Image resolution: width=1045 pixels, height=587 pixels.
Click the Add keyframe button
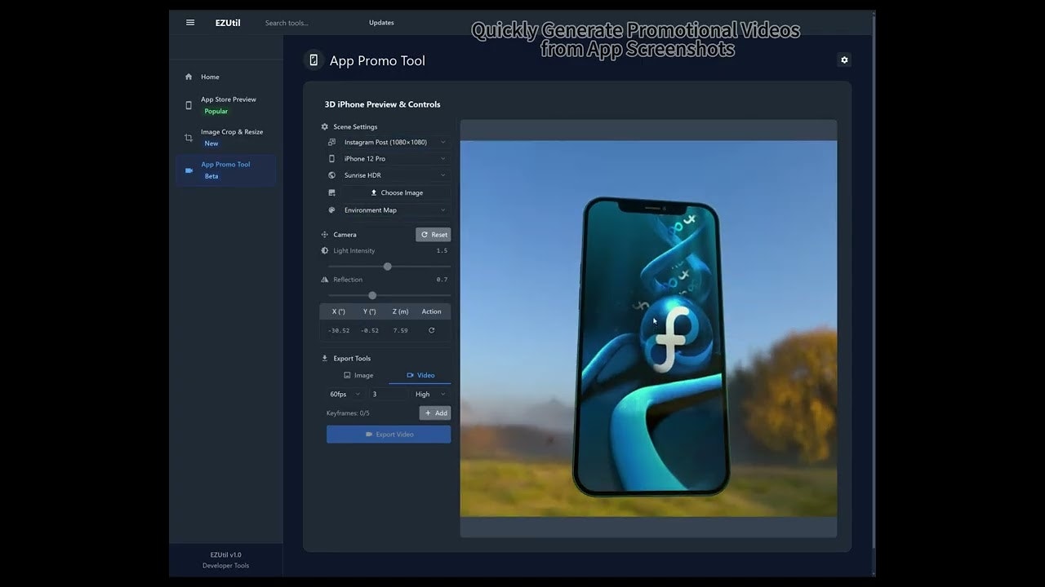click(x=435, y=413)
